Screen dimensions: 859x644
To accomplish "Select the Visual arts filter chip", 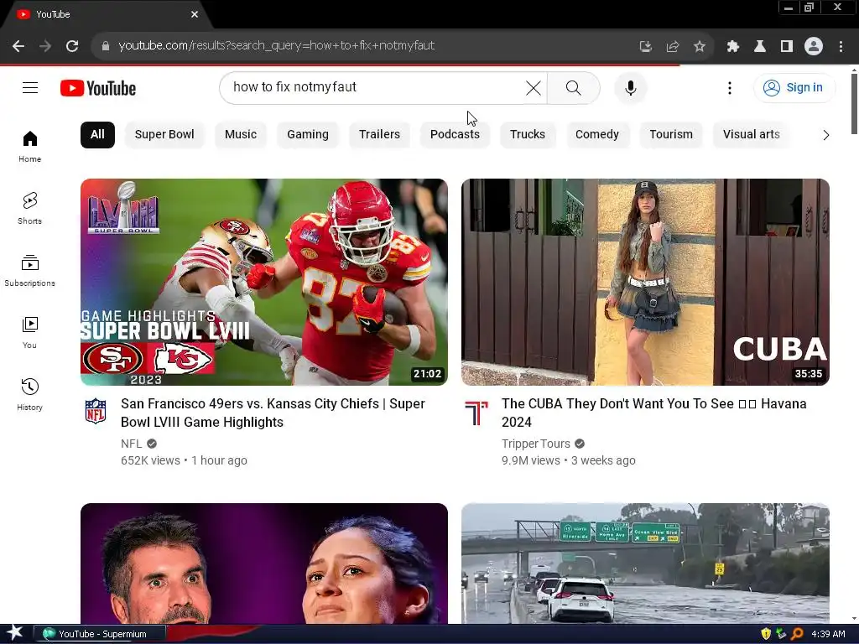I will coord(751,135).
